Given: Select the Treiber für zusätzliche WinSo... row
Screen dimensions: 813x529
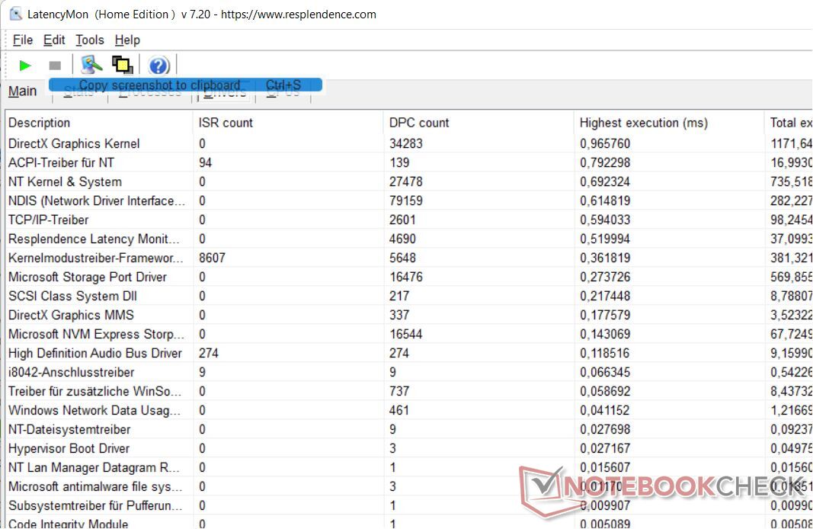Looking at the screenshot, I should coord(408,392).
